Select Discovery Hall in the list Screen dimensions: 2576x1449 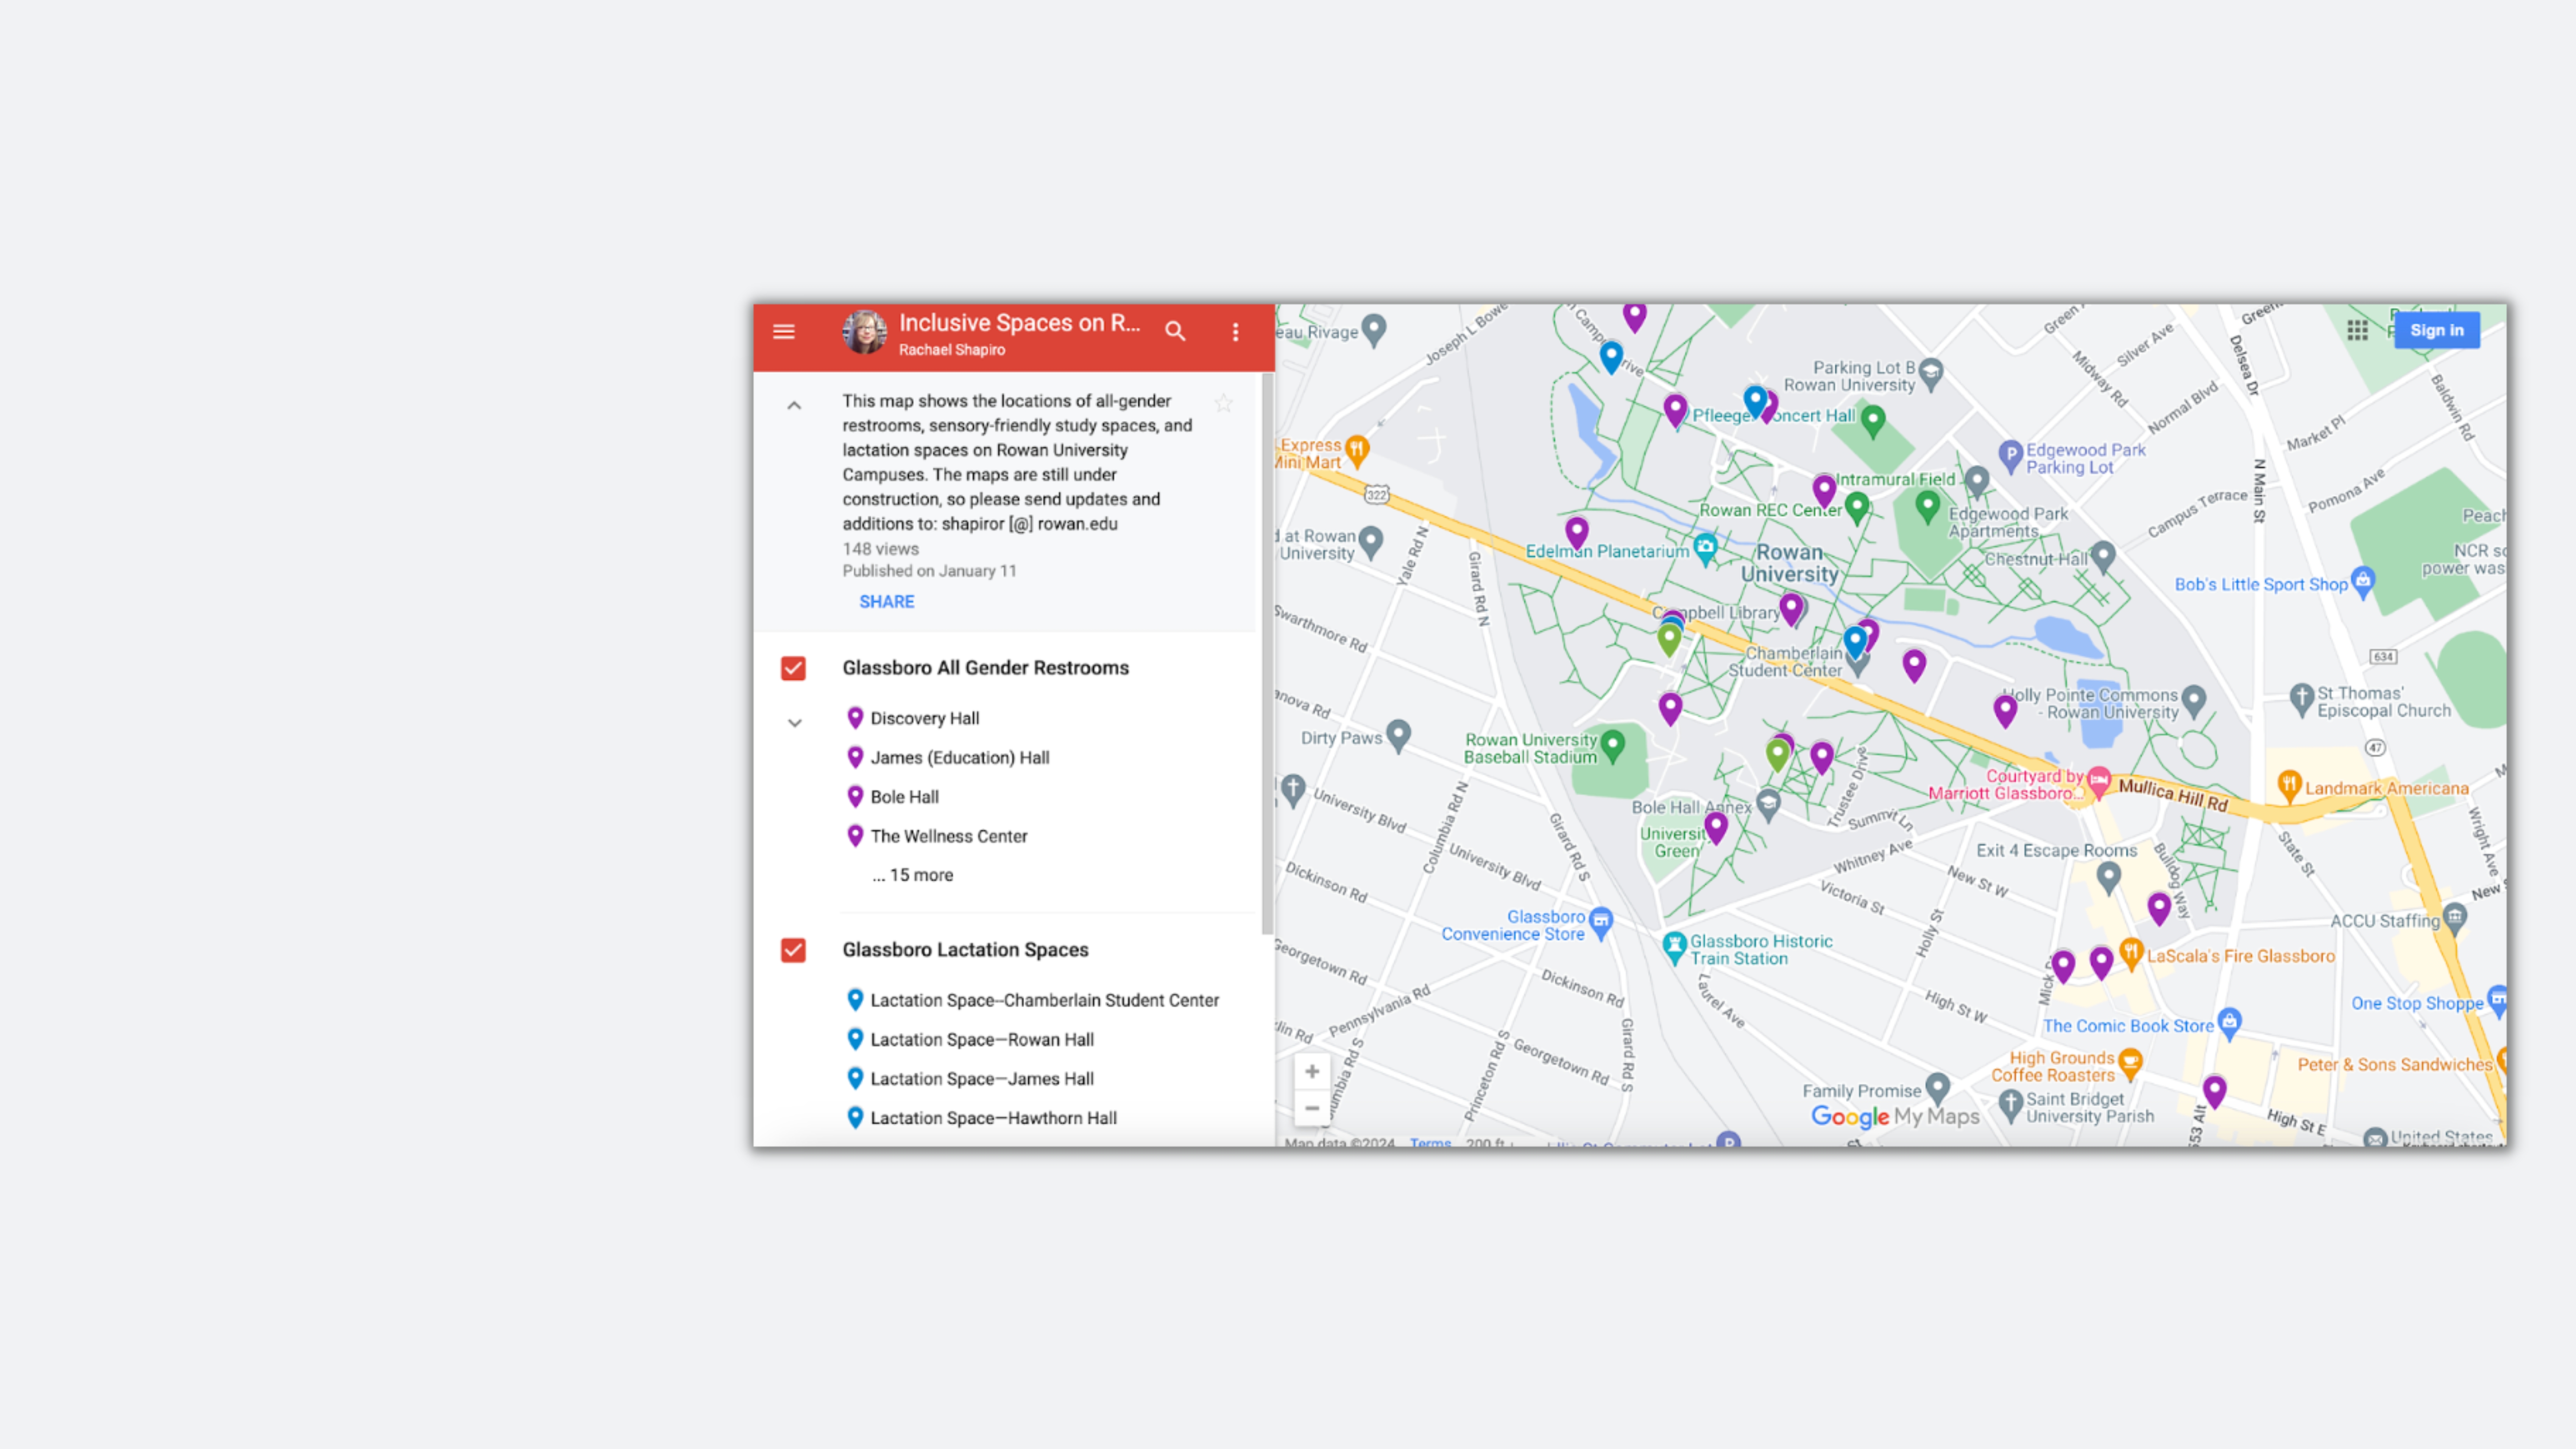click(x=925, y=718)
